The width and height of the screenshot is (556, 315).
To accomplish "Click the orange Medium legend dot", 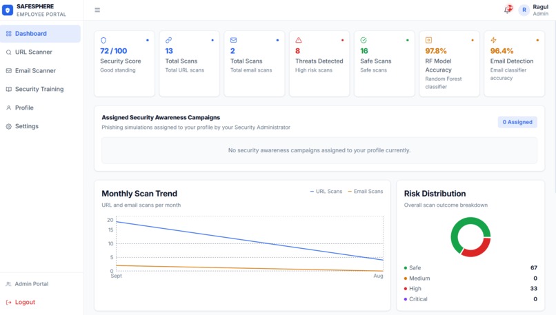I will (406, 278).
